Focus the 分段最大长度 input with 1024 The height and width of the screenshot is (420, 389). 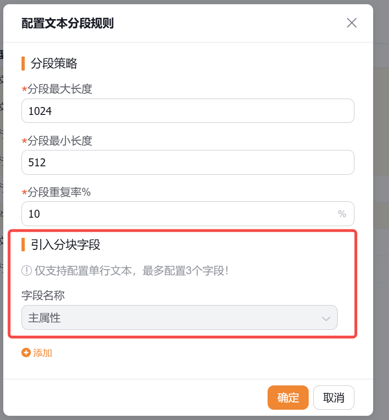tap(188, 111)
